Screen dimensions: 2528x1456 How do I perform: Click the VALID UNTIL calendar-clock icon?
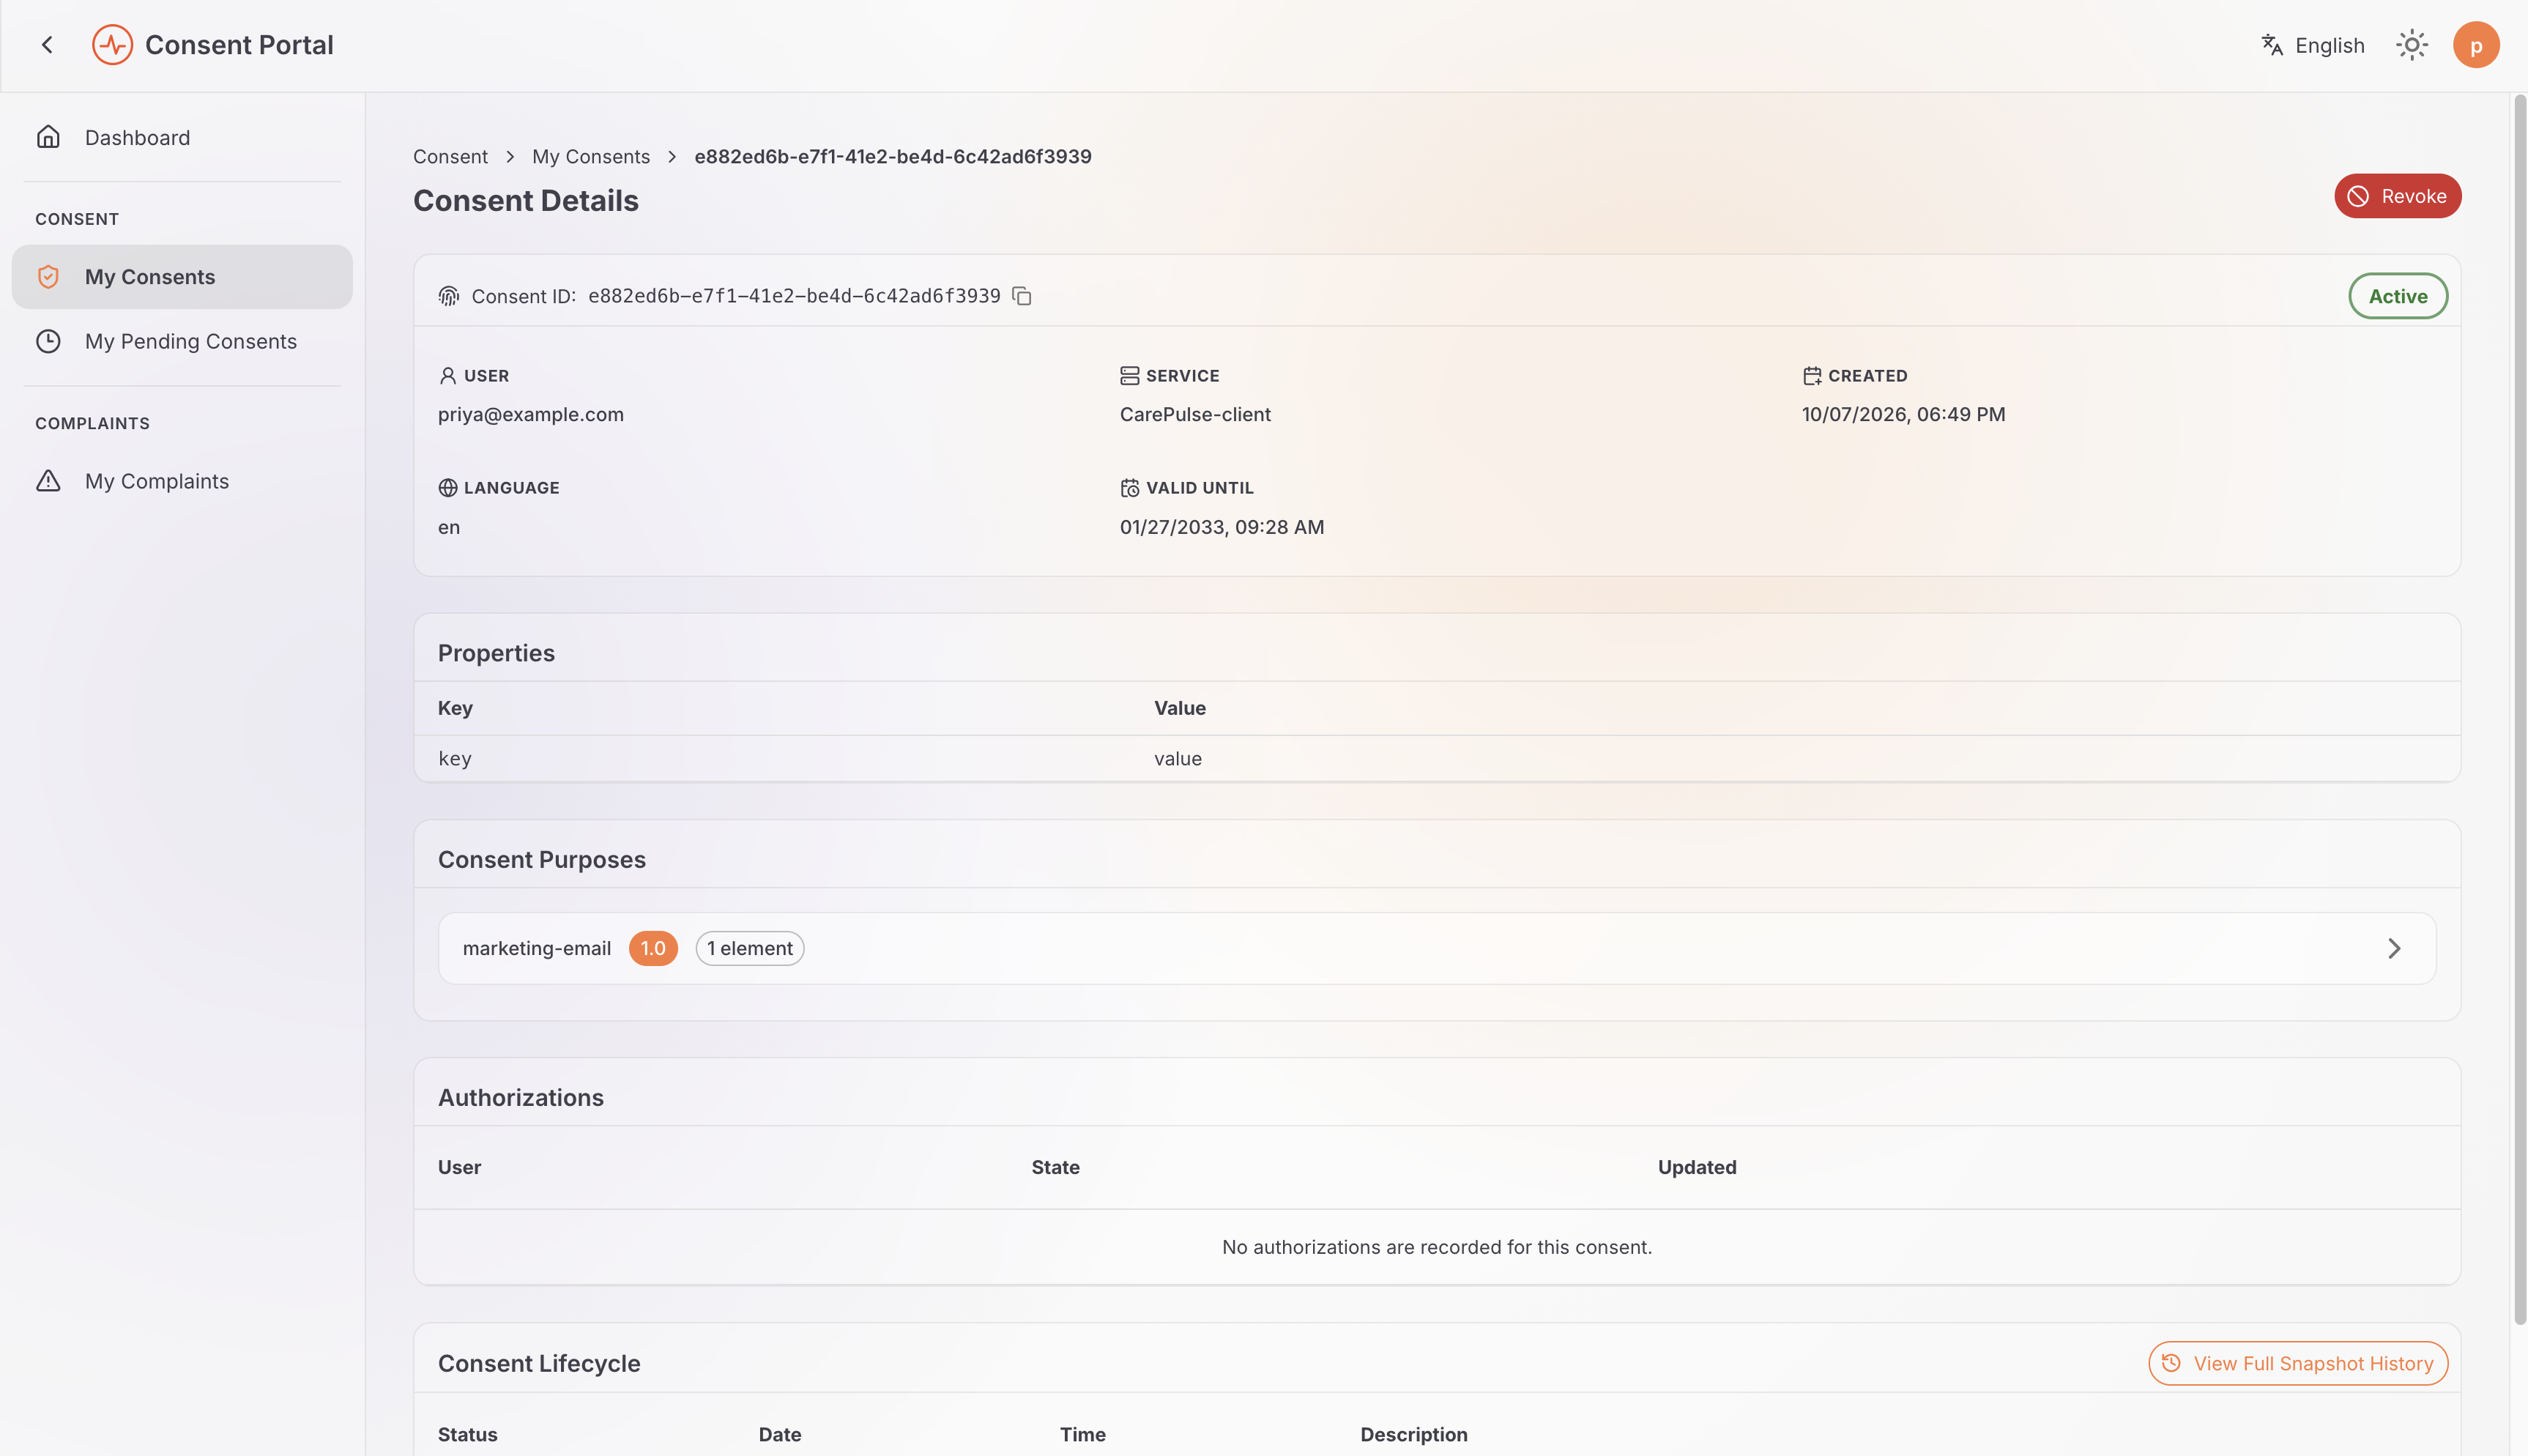click(x=1129, y=488)
